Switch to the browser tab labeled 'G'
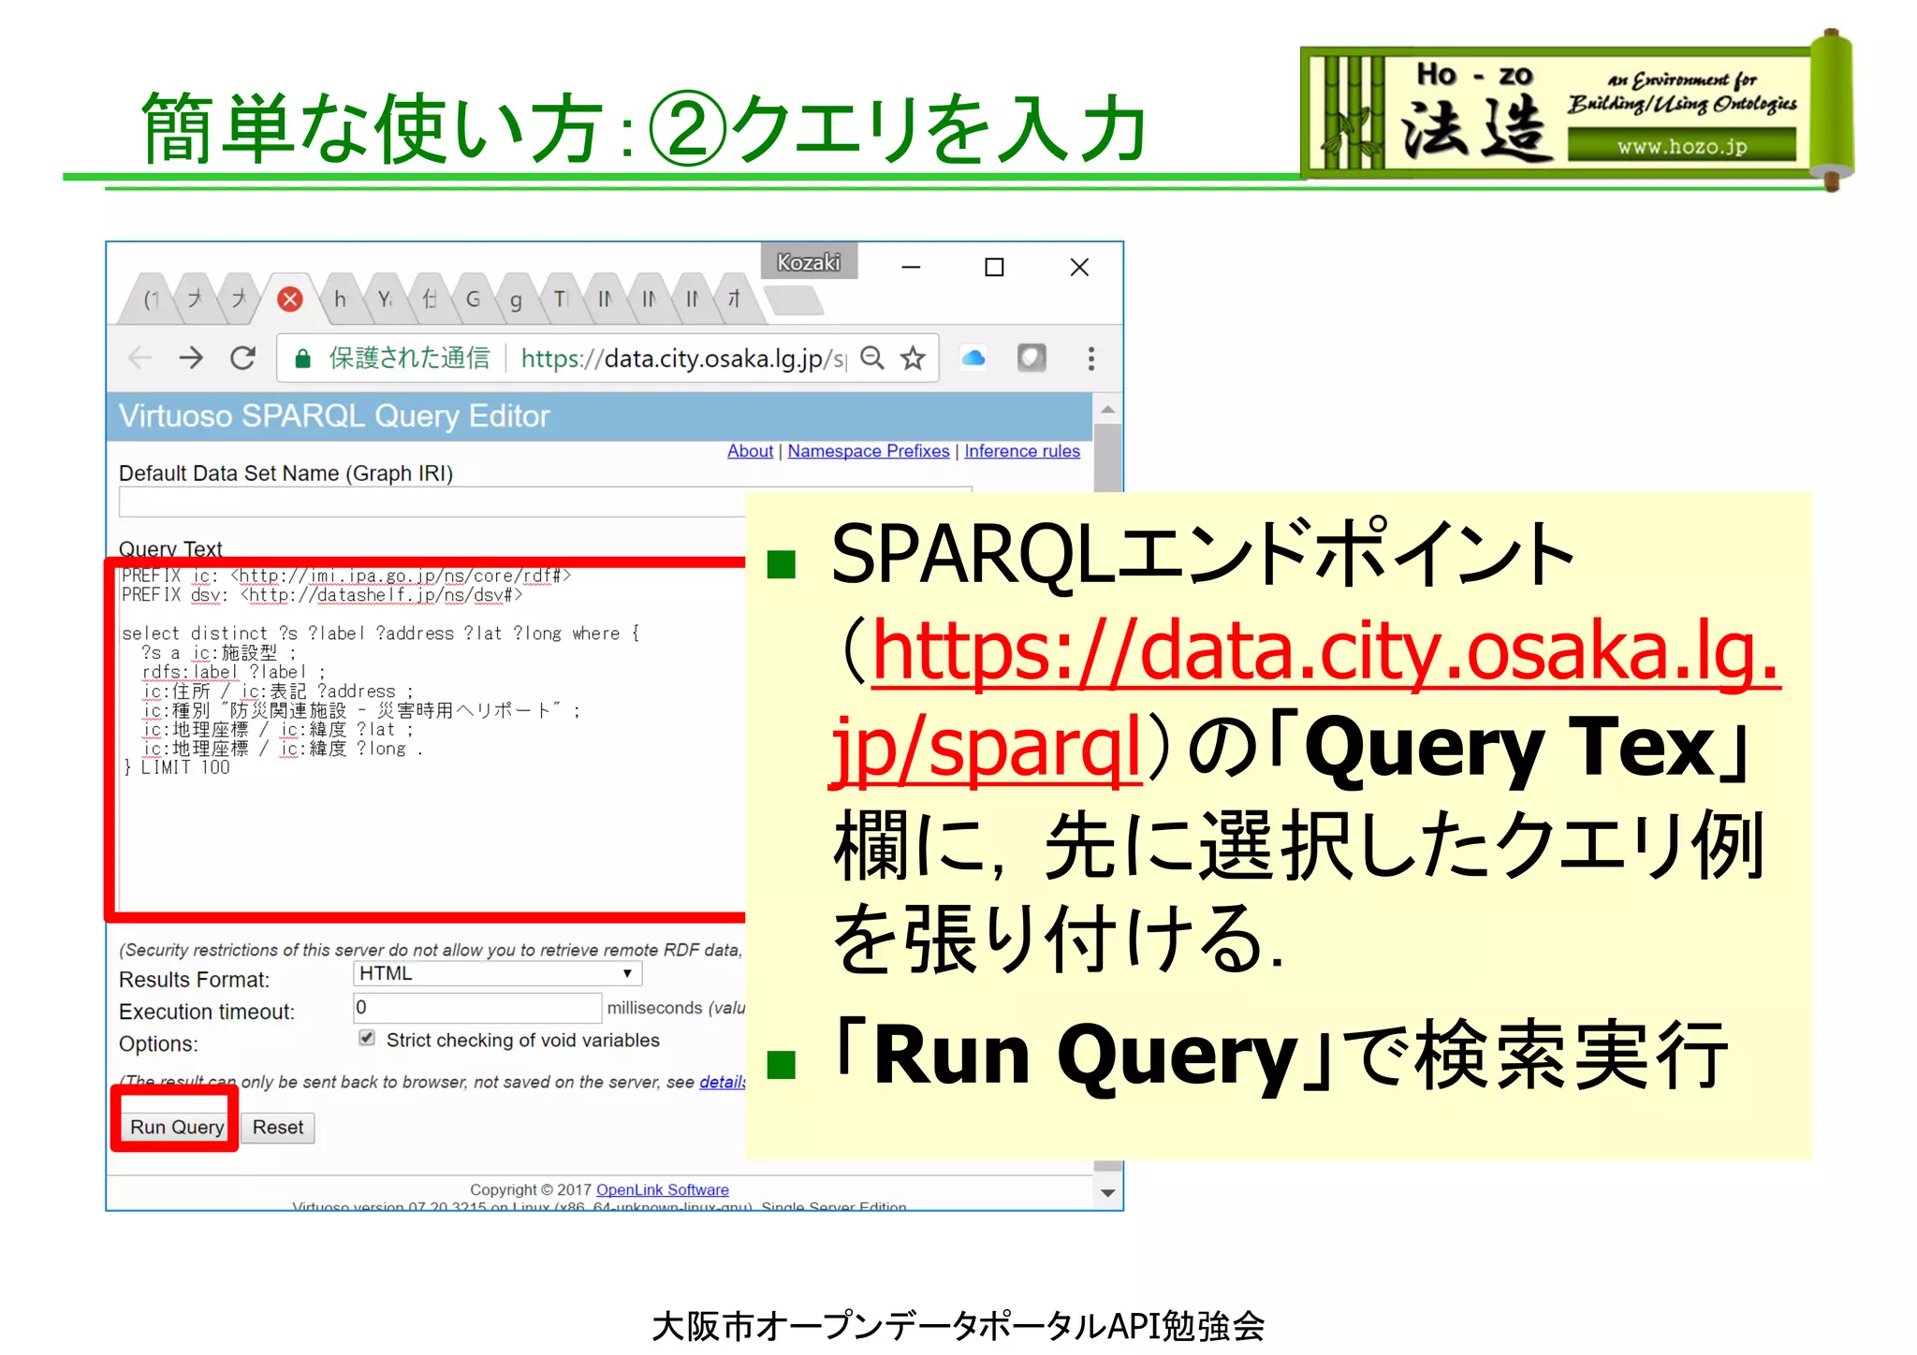This screenshot has height=1355, width=1917. point(473,299)
